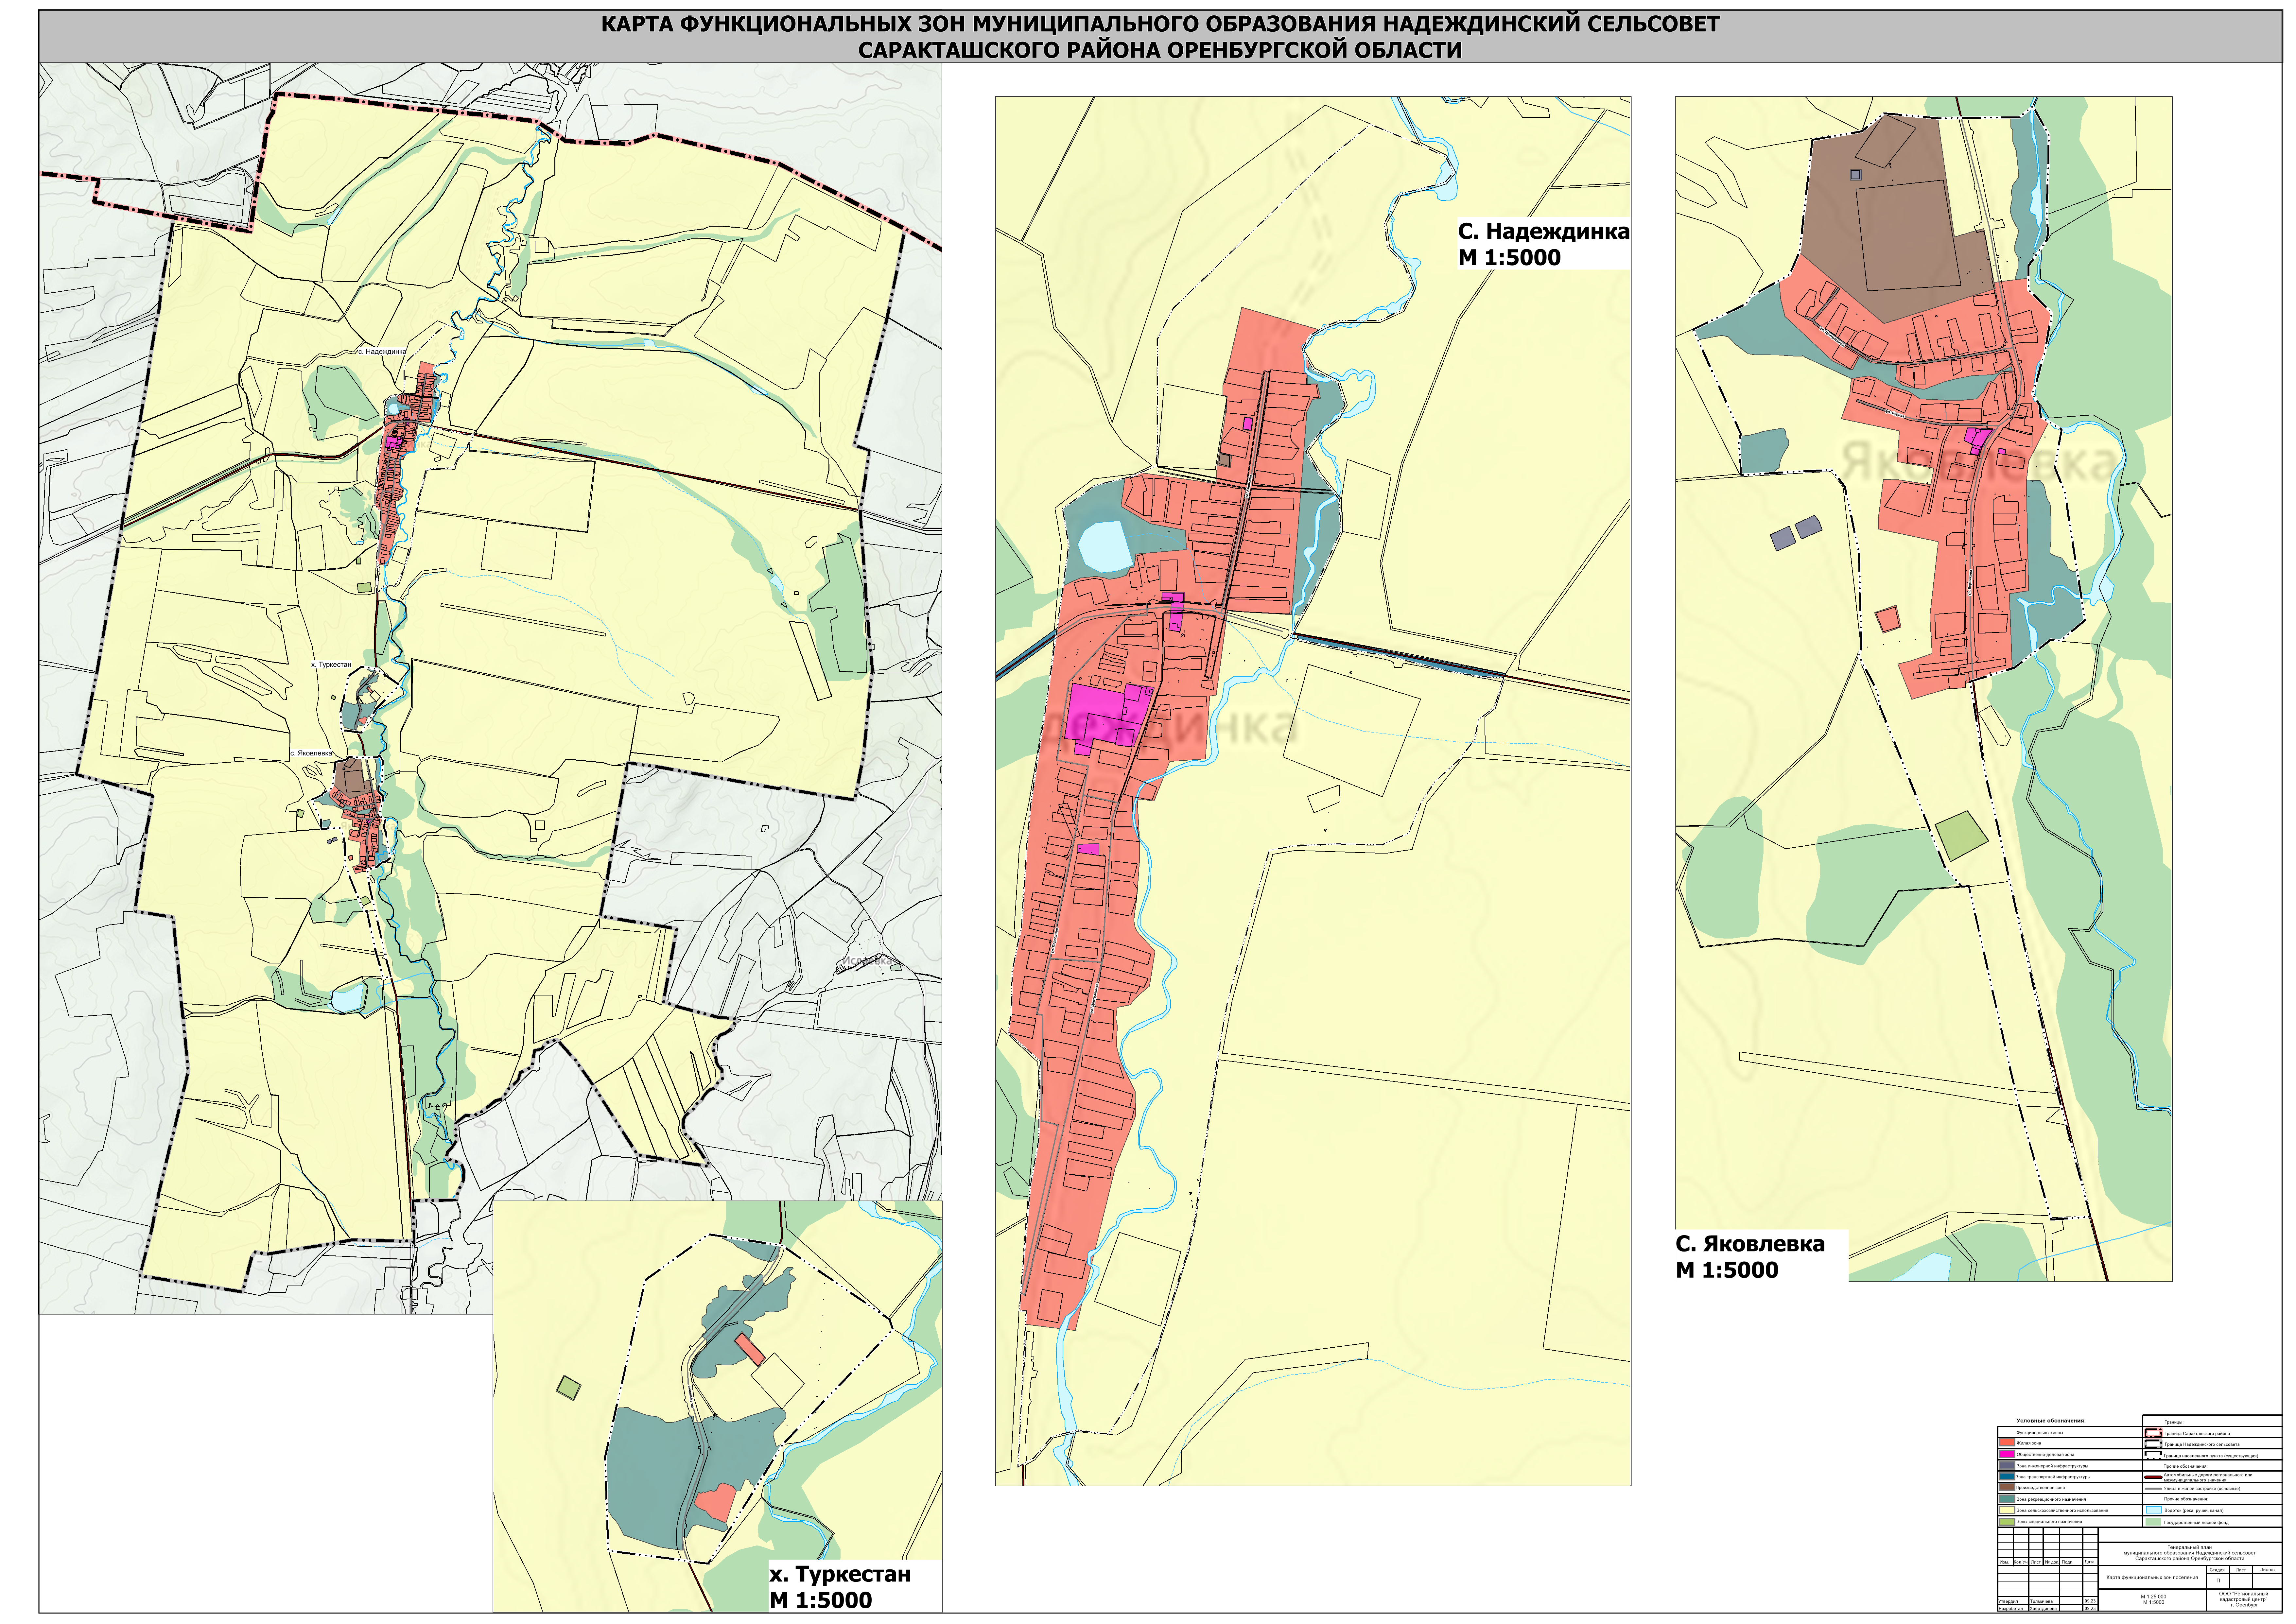
Task: Click the Листов header cell
Action: pos(2267,1570)
